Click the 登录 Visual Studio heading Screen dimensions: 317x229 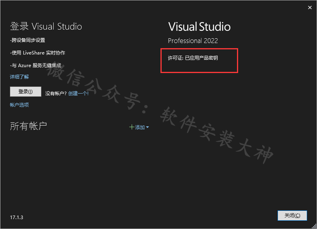(46, 26)
